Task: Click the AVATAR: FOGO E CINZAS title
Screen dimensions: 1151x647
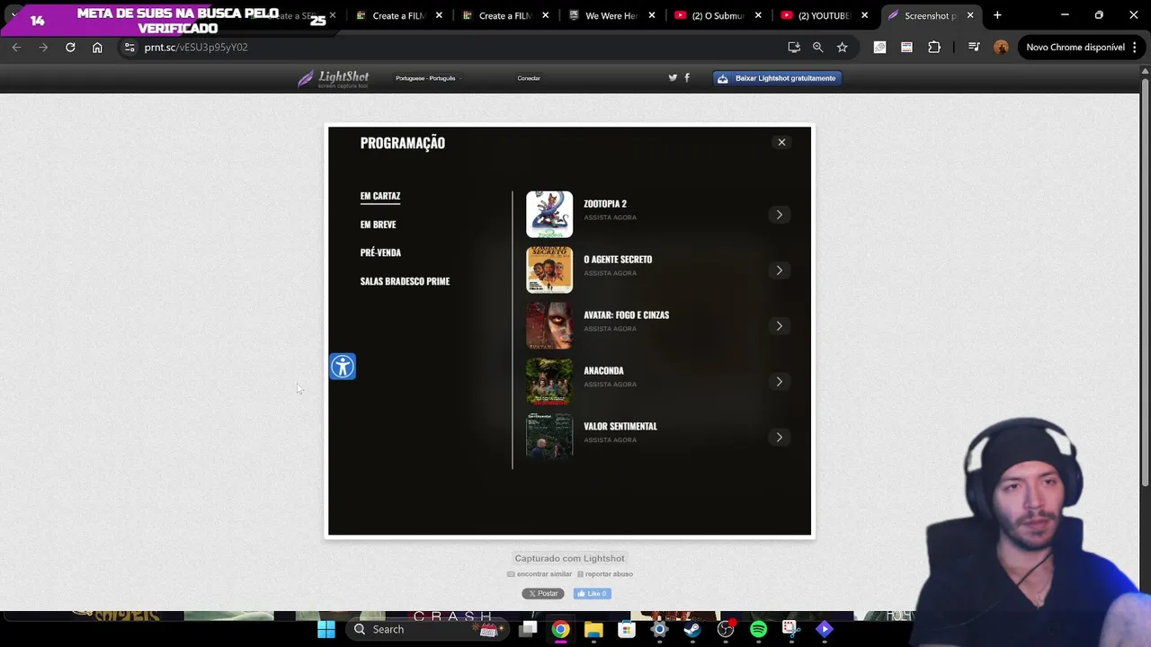Action: 626,315
